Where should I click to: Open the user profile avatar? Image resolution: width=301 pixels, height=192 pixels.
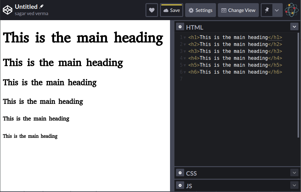tap(292, 10)
